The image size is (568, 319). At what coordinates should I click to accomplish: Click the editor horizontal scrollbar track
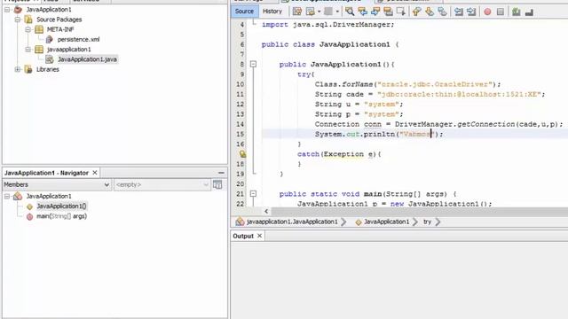tap(419, 211)
